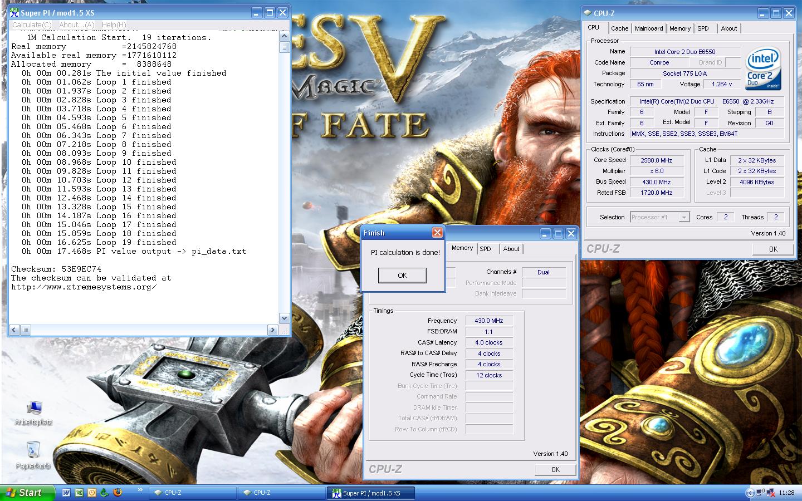Click the Package value 'Socket 775 LGA'
This screenshot has width=802, height=501.
(684, 73)
